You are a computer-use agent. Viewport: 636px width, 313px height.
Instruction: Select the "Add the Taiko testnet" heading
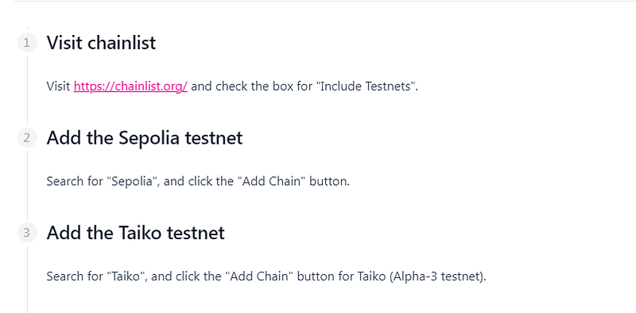click(x=135, y=233)
